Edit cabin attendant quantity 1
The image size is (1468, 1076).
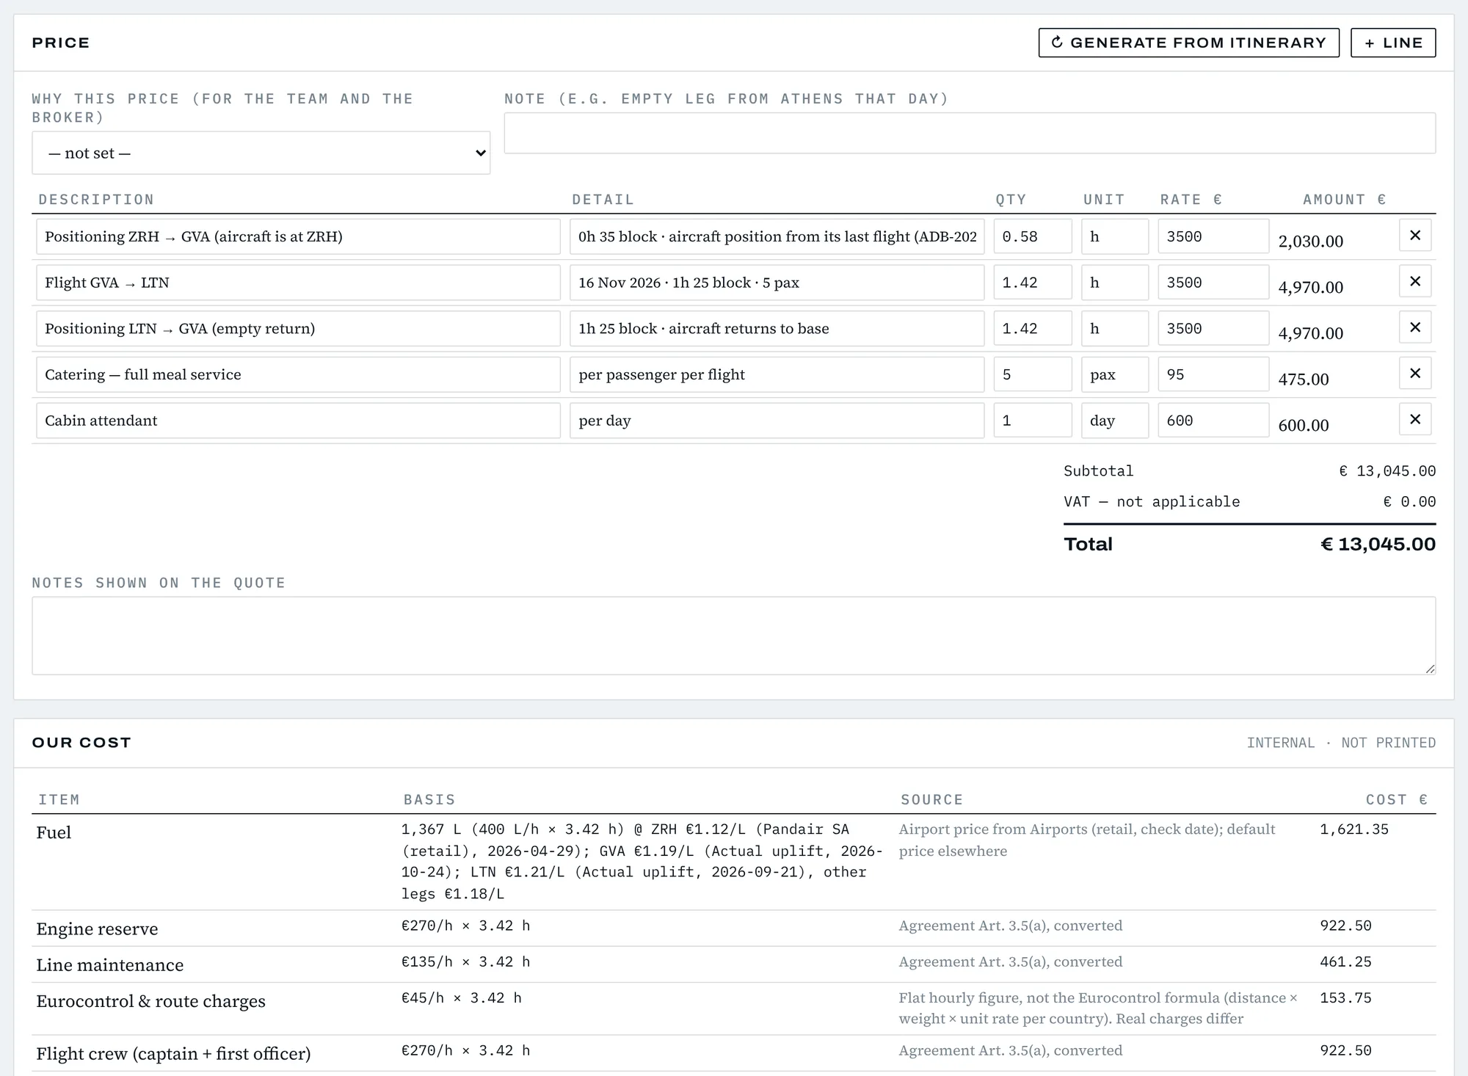pyautogui.click(x=1033, y=421)
